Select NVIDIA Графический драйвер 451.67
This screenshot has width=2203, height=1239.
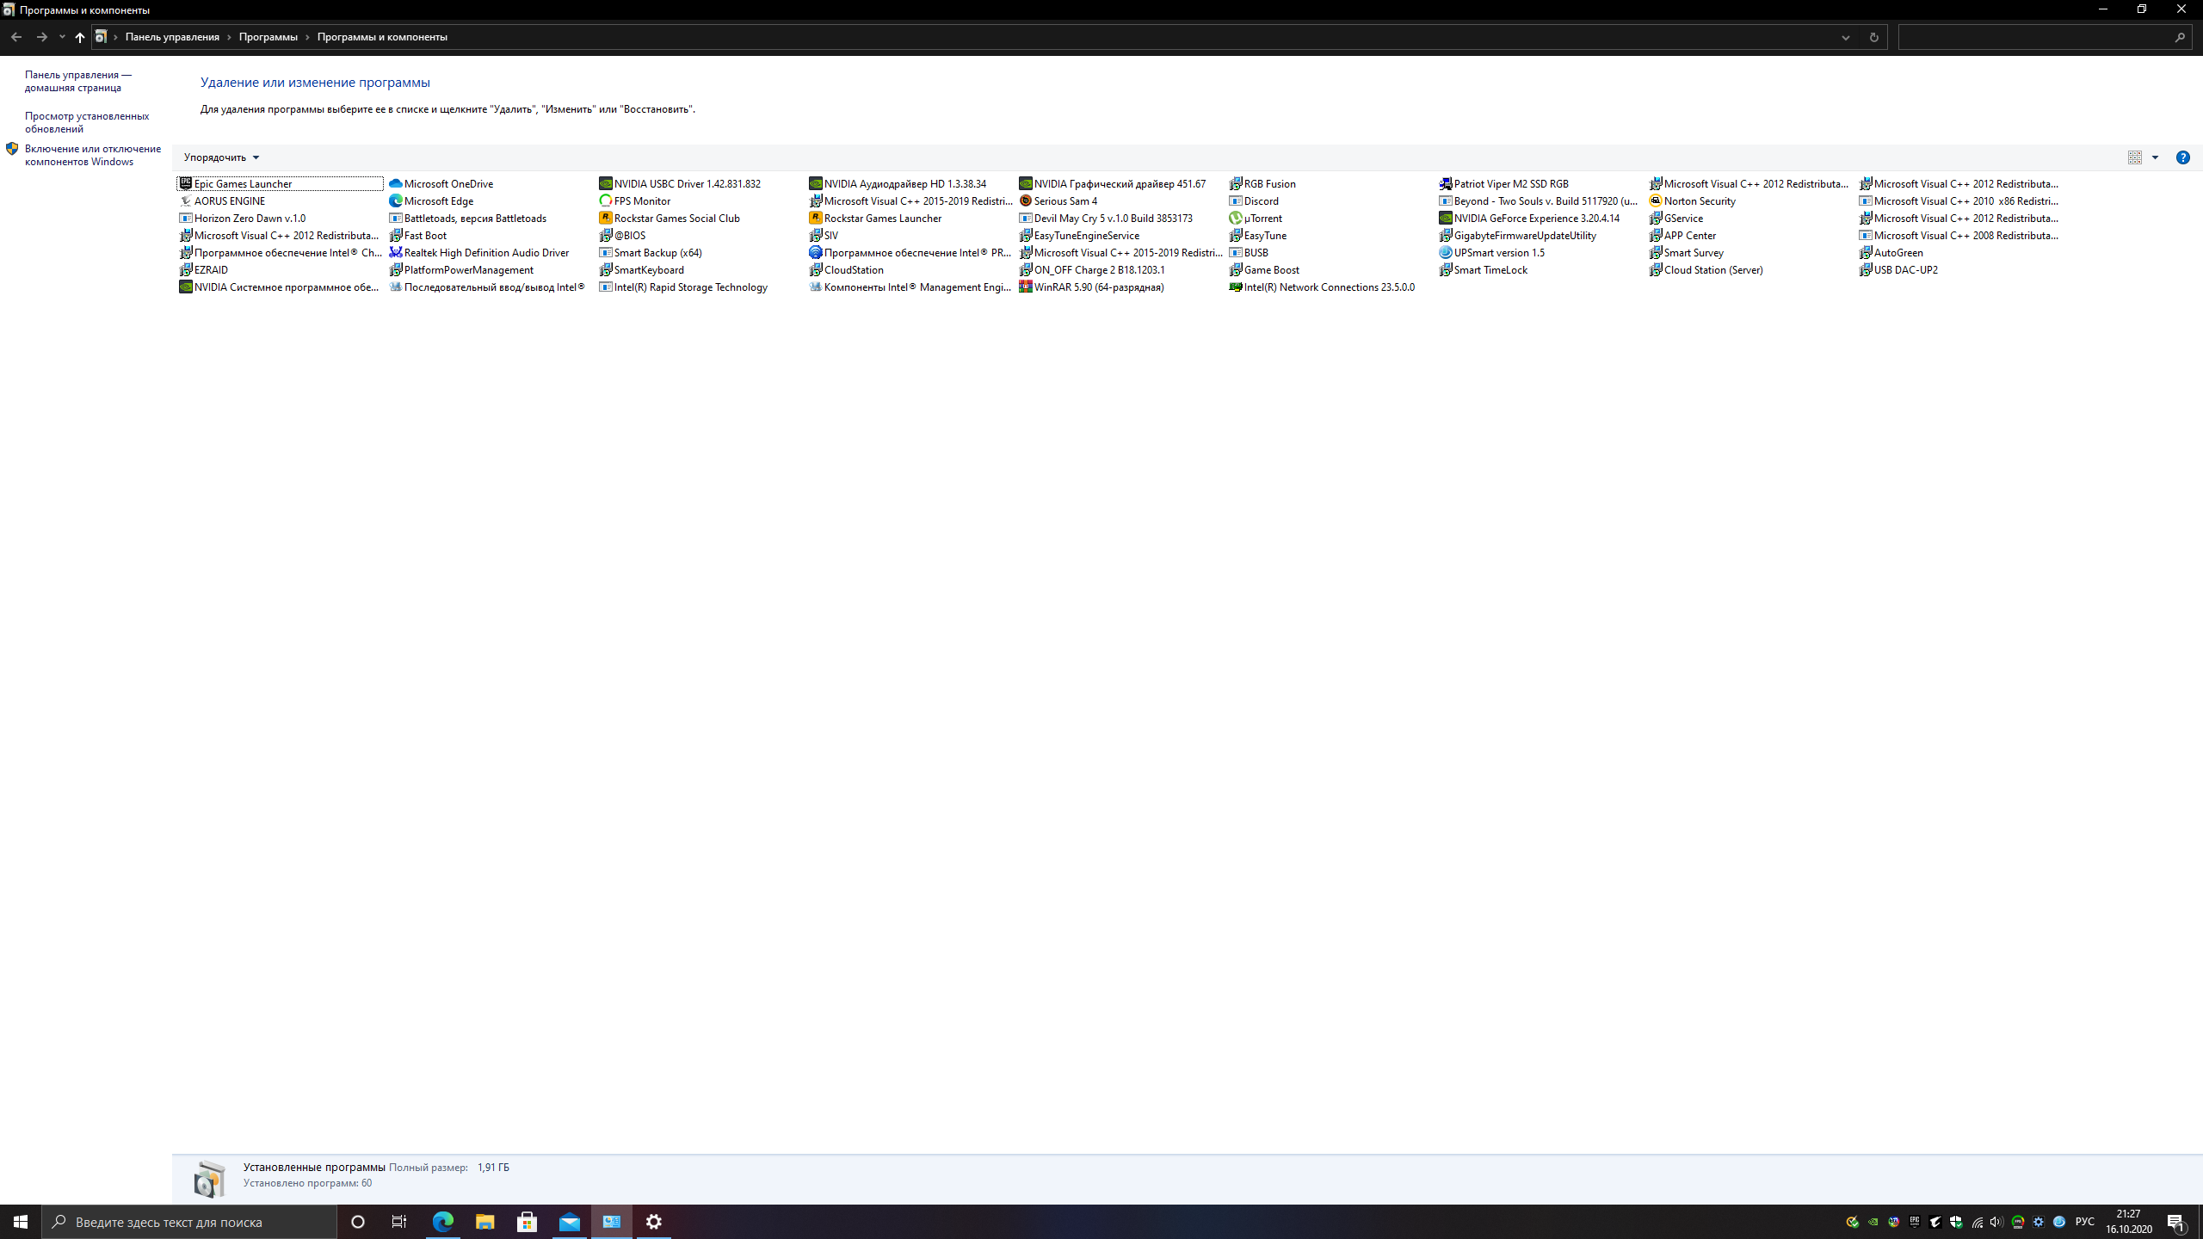click(1112, 183)
